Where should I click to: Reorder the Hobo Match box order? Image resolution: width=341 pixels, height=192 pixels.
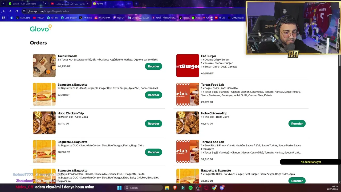click(x=153, y=123)
